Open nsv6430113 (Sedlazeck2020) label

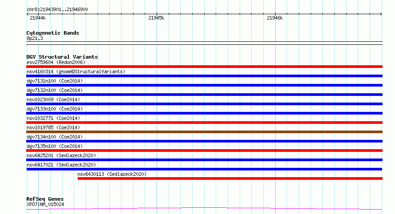coord(112,174)
